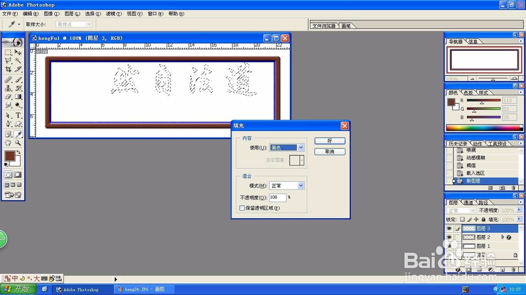Image resolution: width=526 pixels, height=295 pixels.
Task: Open the custom pattern picker dropdown
Action: 302,160
